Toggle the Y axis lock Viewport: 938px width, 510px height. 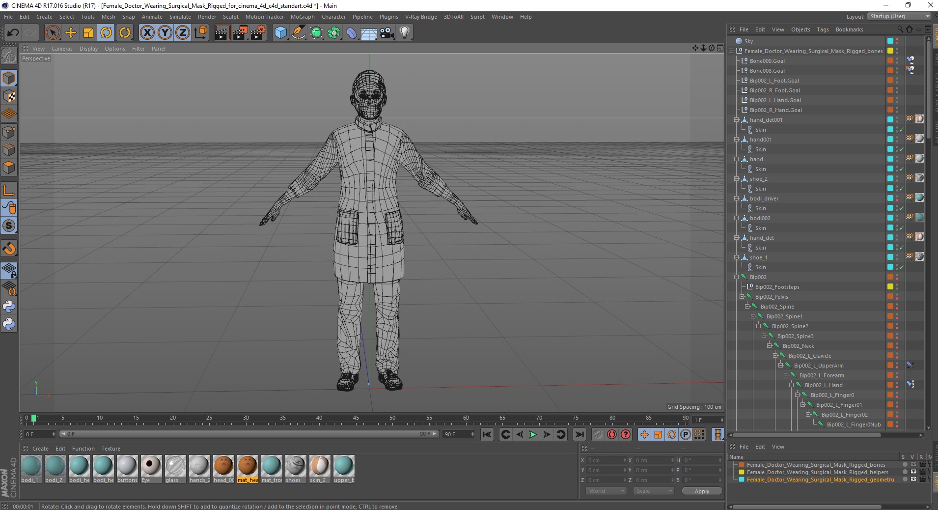(165, 33)
